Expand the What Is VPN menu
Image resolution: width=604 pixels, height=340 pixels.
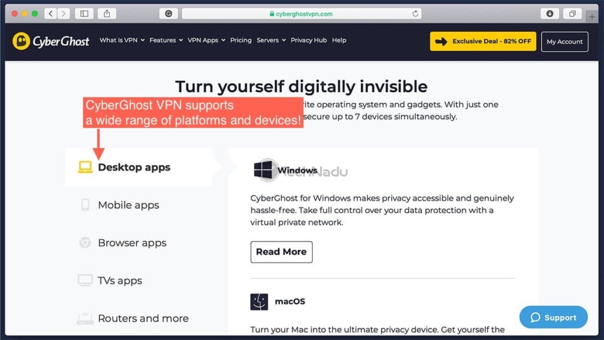(122, 40)
